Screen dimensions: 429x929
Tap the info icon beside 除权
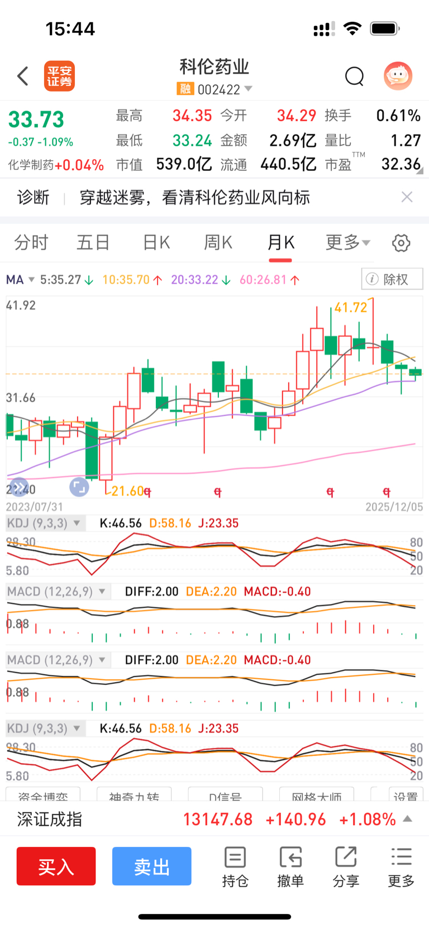(x=371, y=279)
